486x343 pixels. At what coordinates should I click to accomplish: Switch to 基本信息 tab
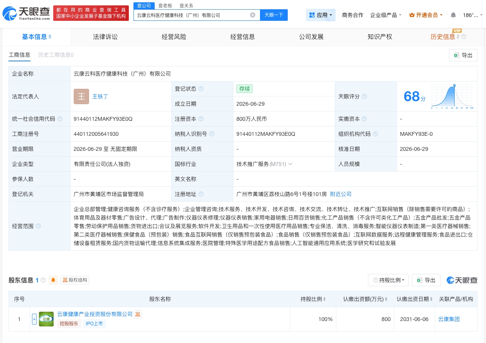click(x=37, y=37)
